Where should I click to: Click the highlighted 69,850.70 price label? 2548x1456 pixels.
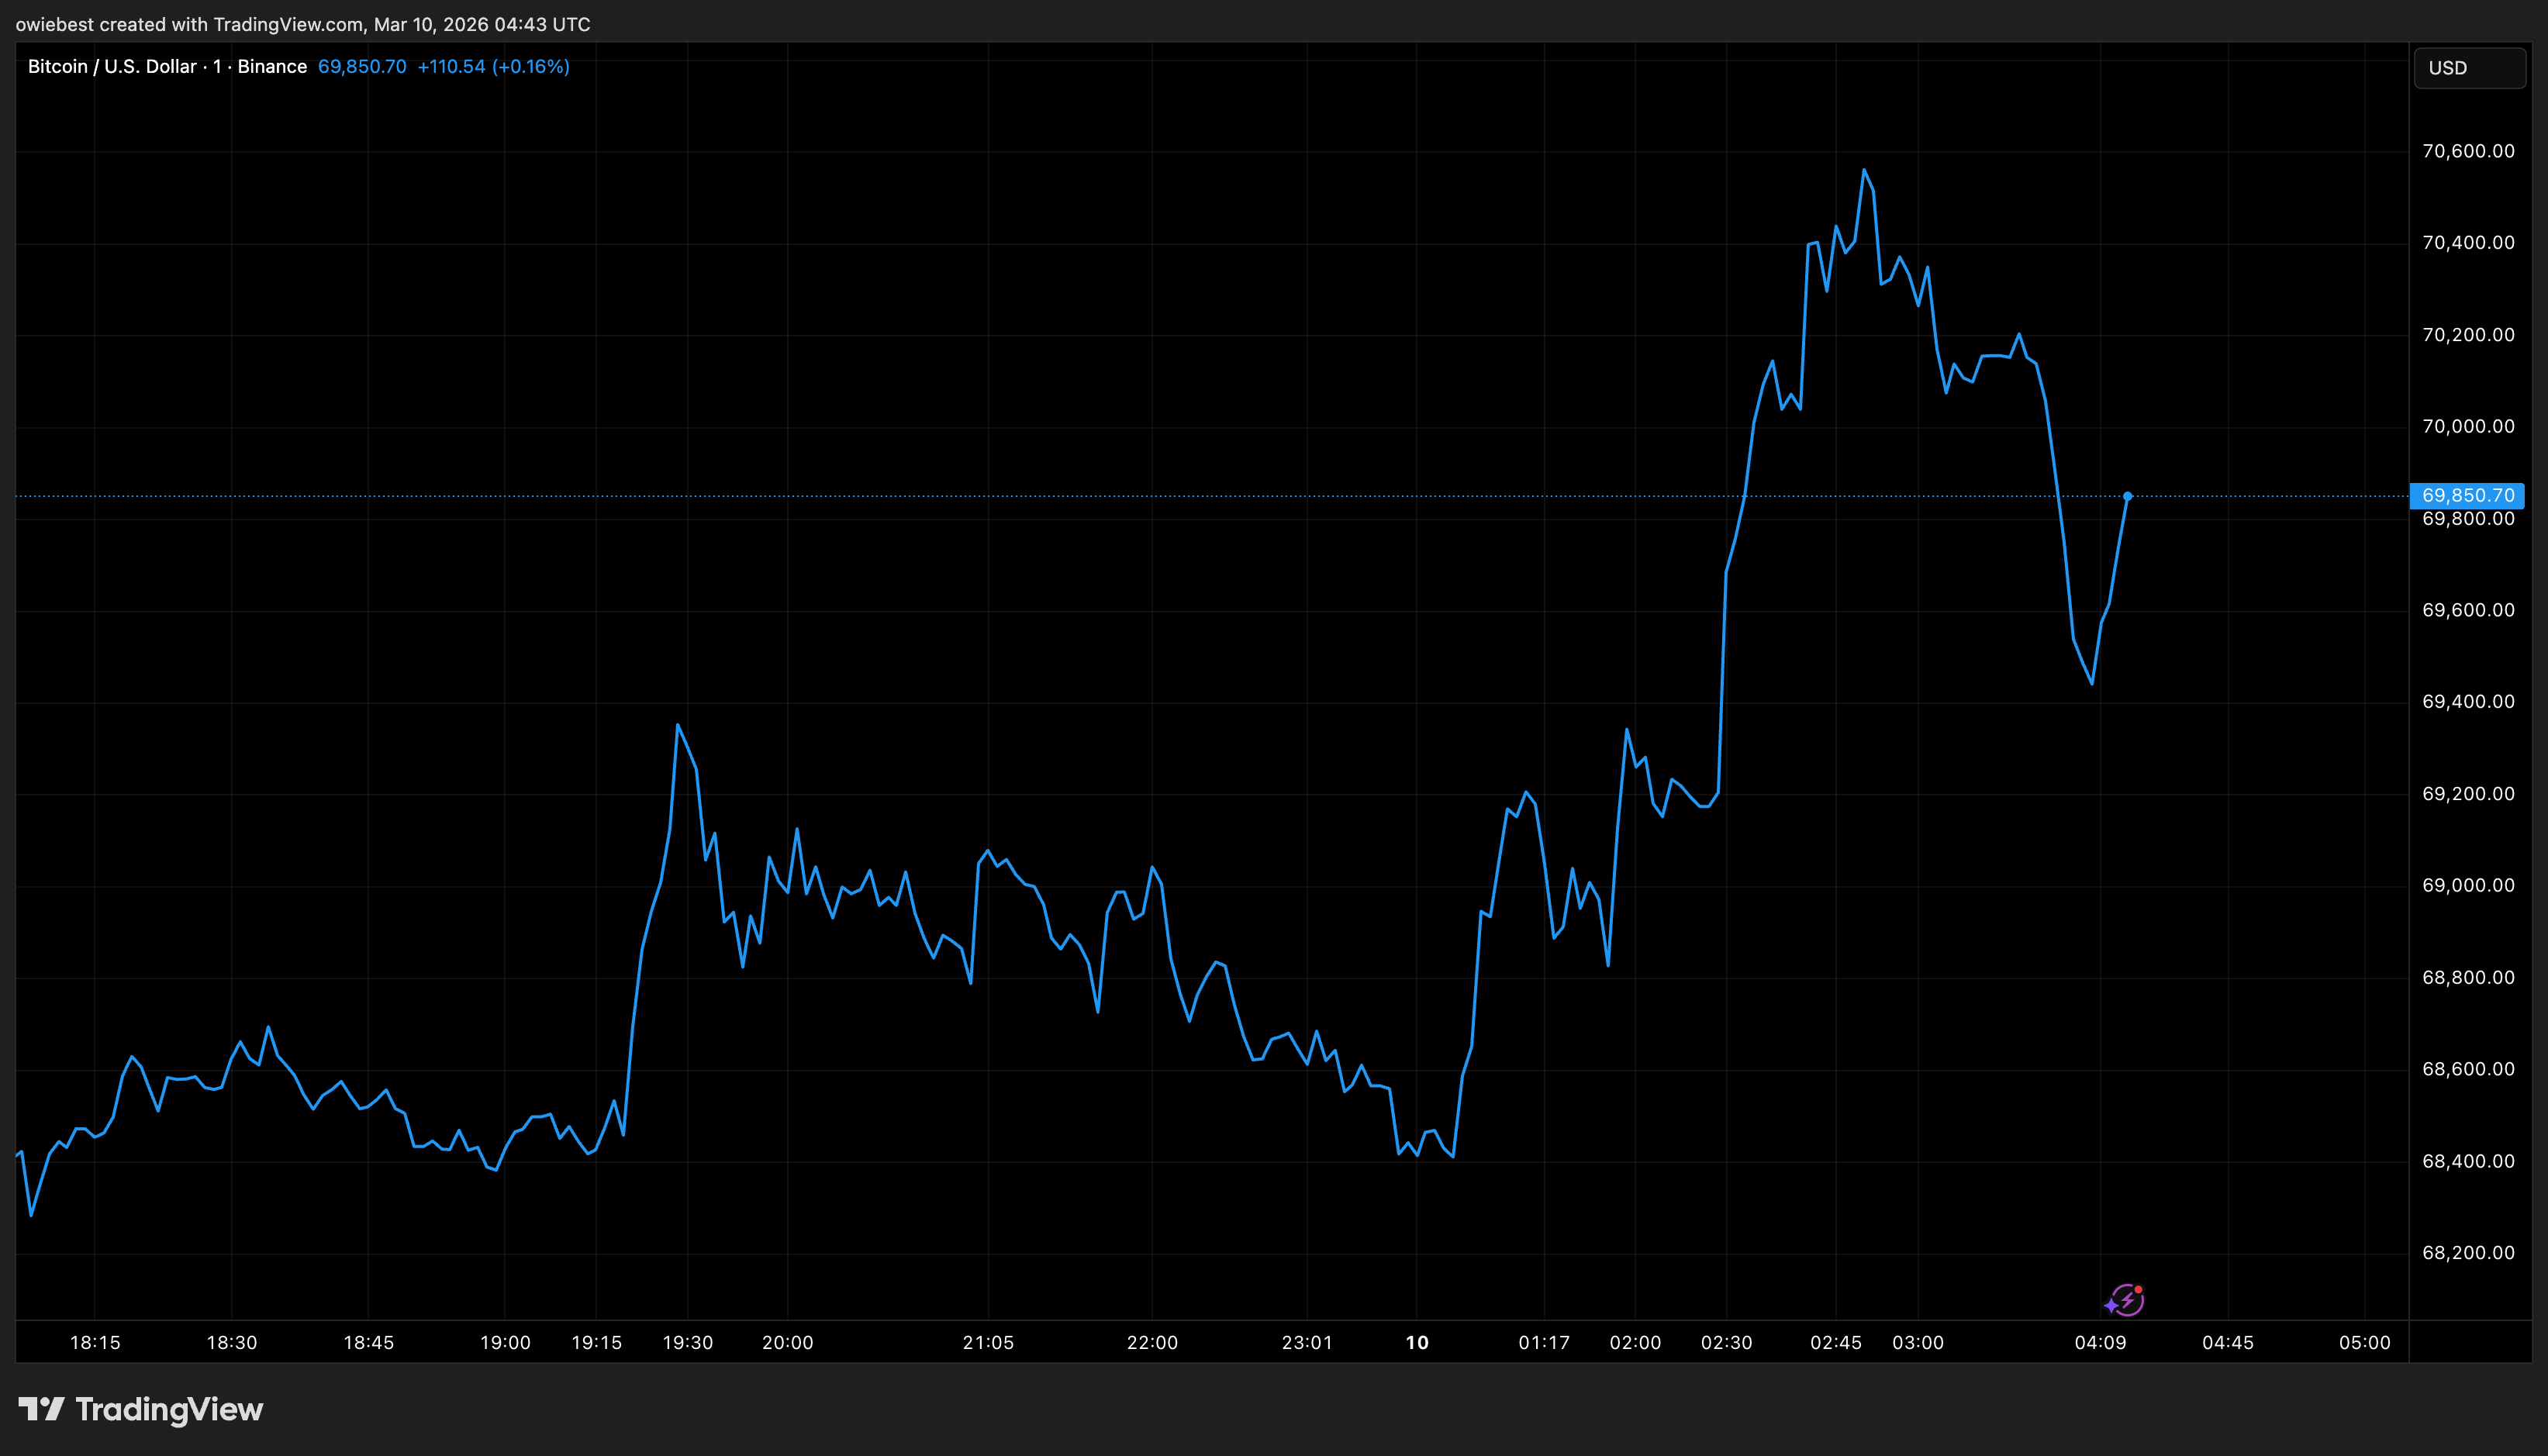(x=2467, y=496)
